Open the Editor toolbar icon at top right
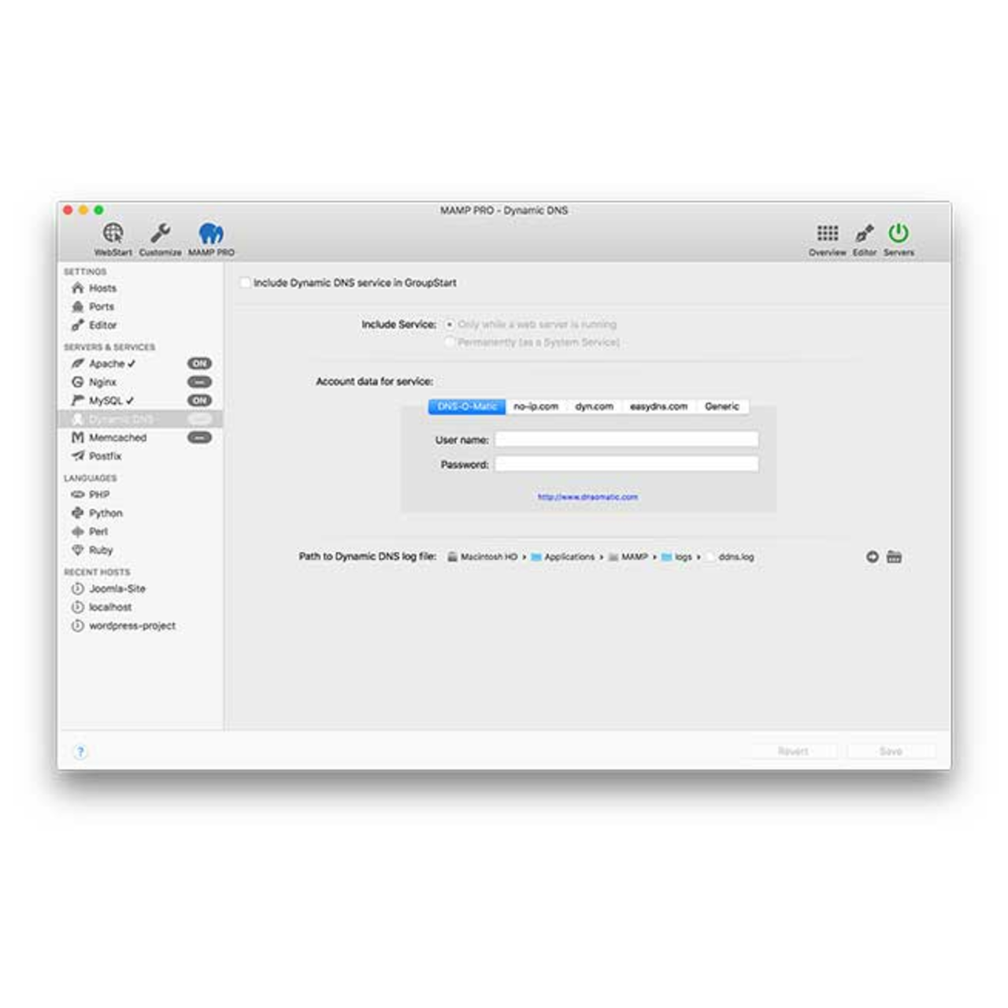The image size is (1008, 1008). [x=865, y=239]
